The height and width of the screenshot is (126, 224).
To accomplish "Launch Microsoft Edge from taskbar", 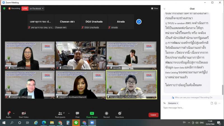I will coord(44,123).
